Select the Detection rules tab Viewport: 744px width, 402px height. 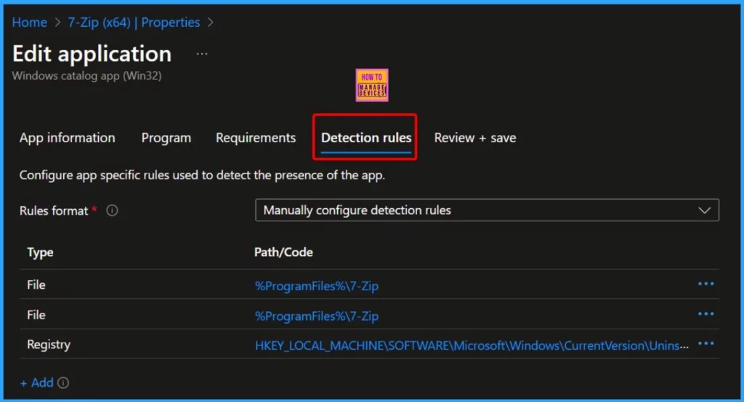pos(366,138)
